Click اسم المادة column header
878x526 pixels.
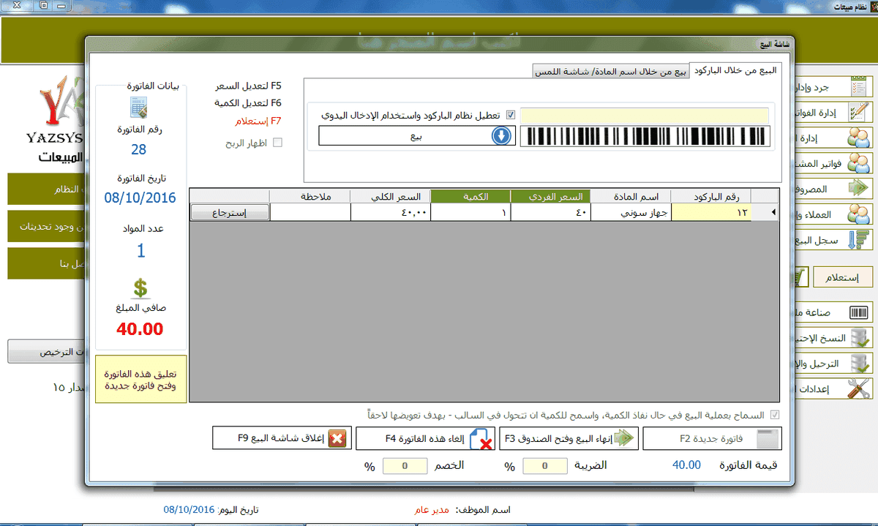pos(631,196)
